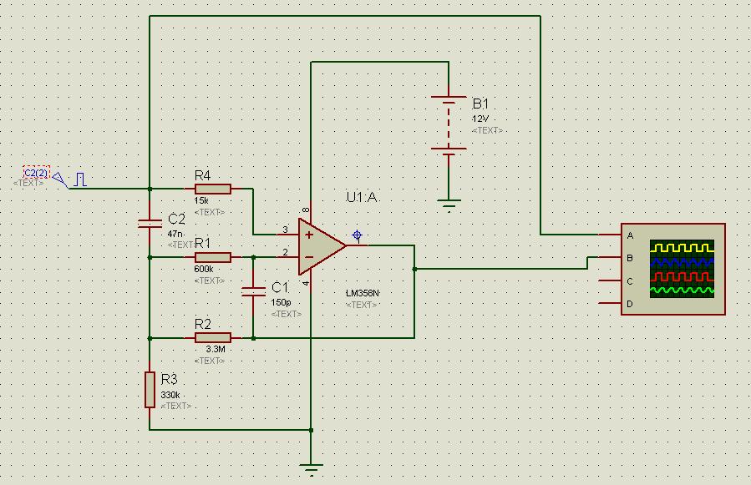Click the U1:A reference label
The height and width of the screenshot is (485, 751).
click(x=363, y=197)
